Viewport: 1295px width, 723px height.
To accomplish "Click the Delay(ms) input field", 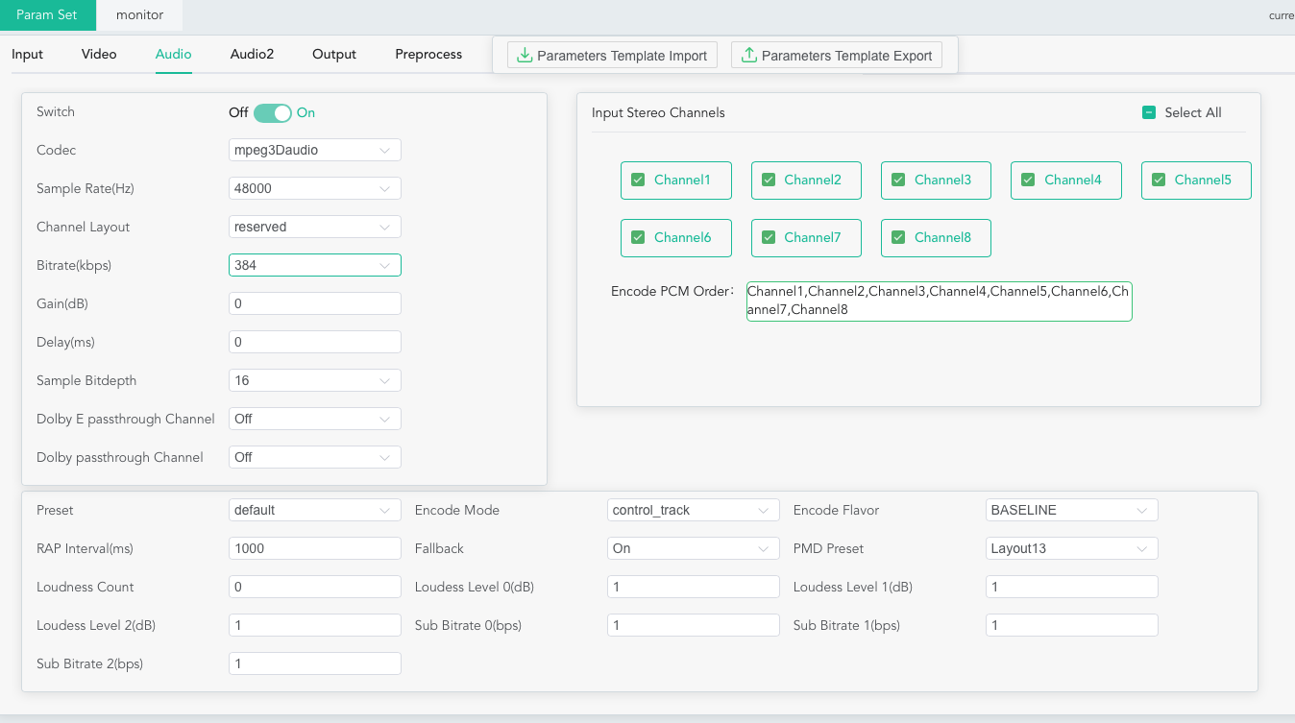I will (x=315, y=342).
